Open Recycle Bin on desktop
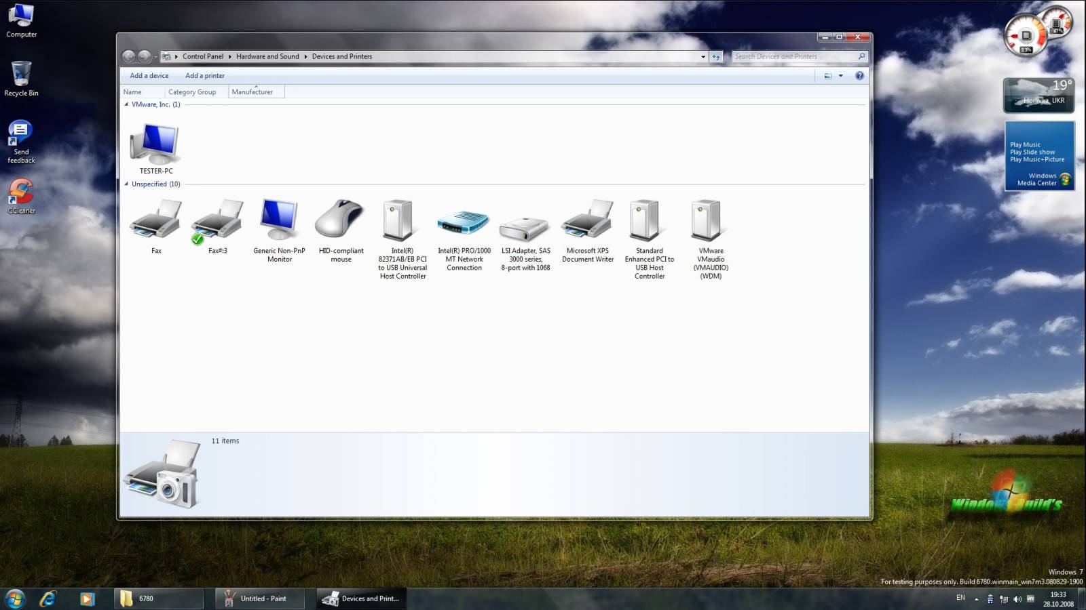 [21, 79]
